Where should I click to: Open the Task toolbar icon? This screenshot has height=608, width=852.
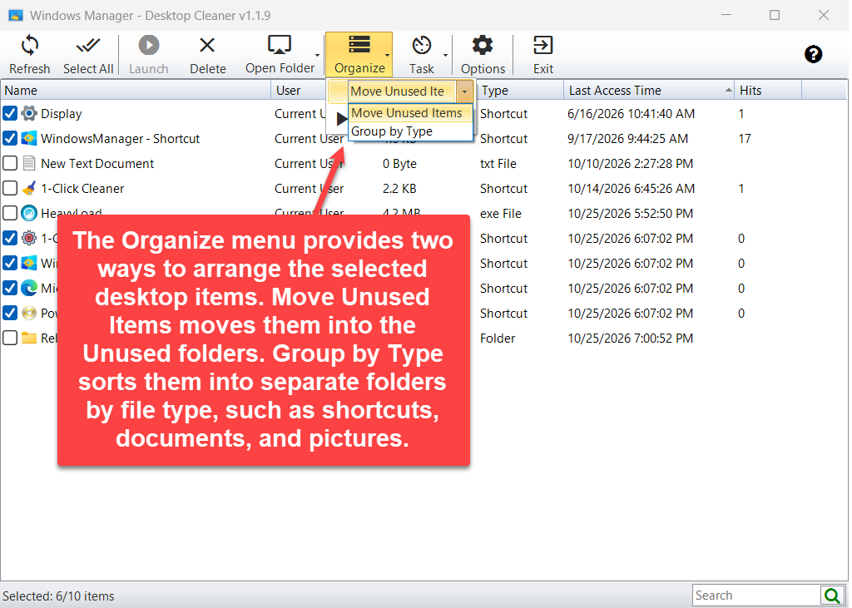pos(421,46)
